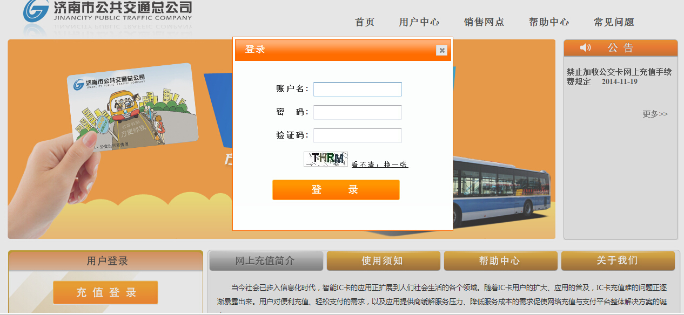
Task: Click the 充值登录 button
Action: 105,292
